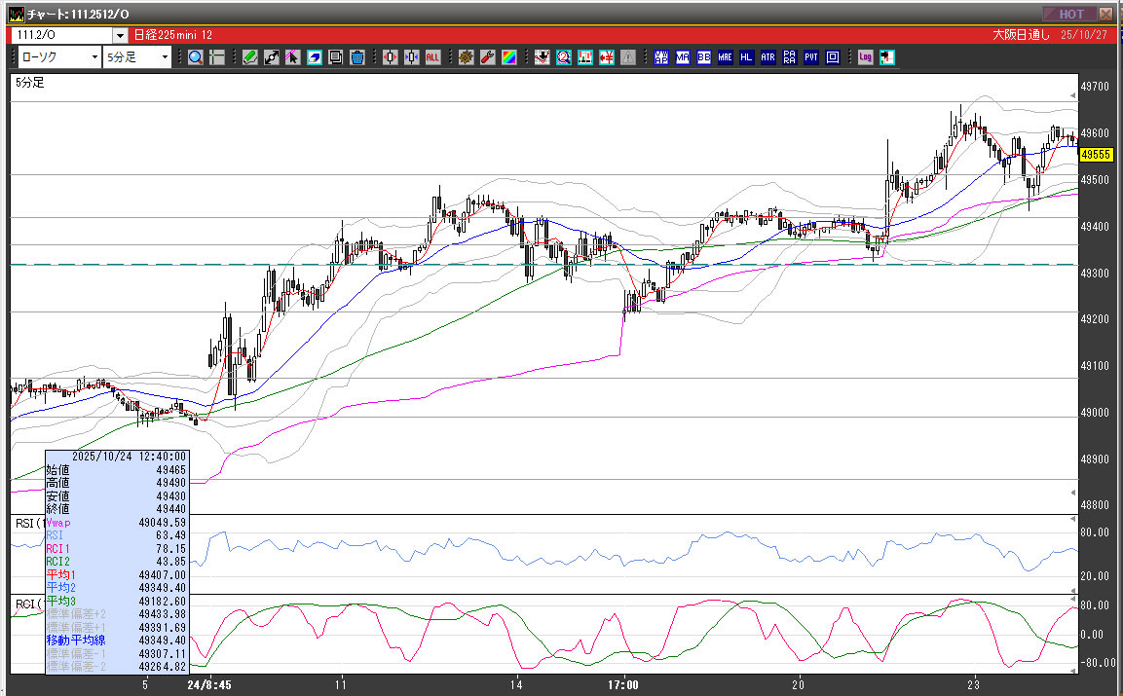Select the green pencil drawing tool
Image resolution: width=1123 pixels, height=696 pixels.
pyautogui.click(x=250, y=57)
